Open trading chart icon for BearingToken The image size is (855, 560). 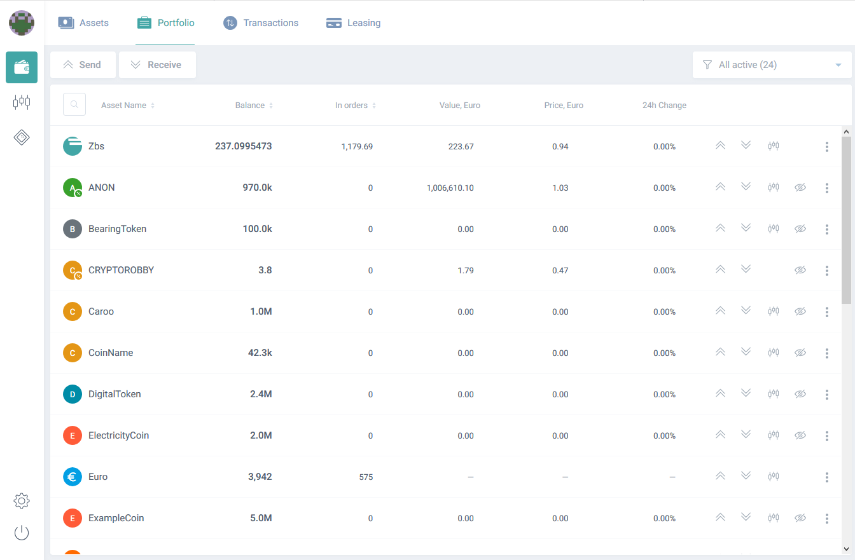[x=773, y=228]
